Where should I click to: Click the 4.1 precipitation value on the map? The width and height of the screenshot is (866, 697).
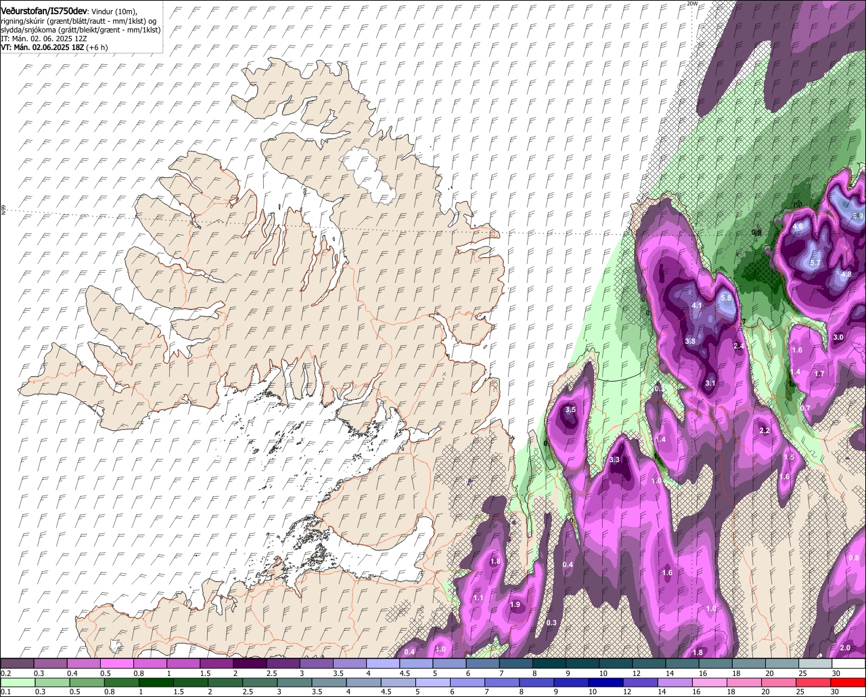(697, 306)
